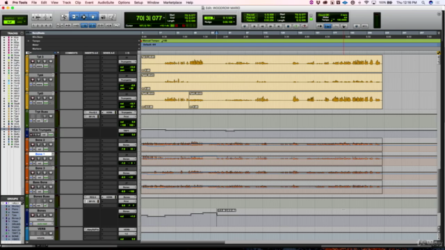Screen dimensions: 445x250
Task: Open the Tracks list popup menu
Action: 22,33
